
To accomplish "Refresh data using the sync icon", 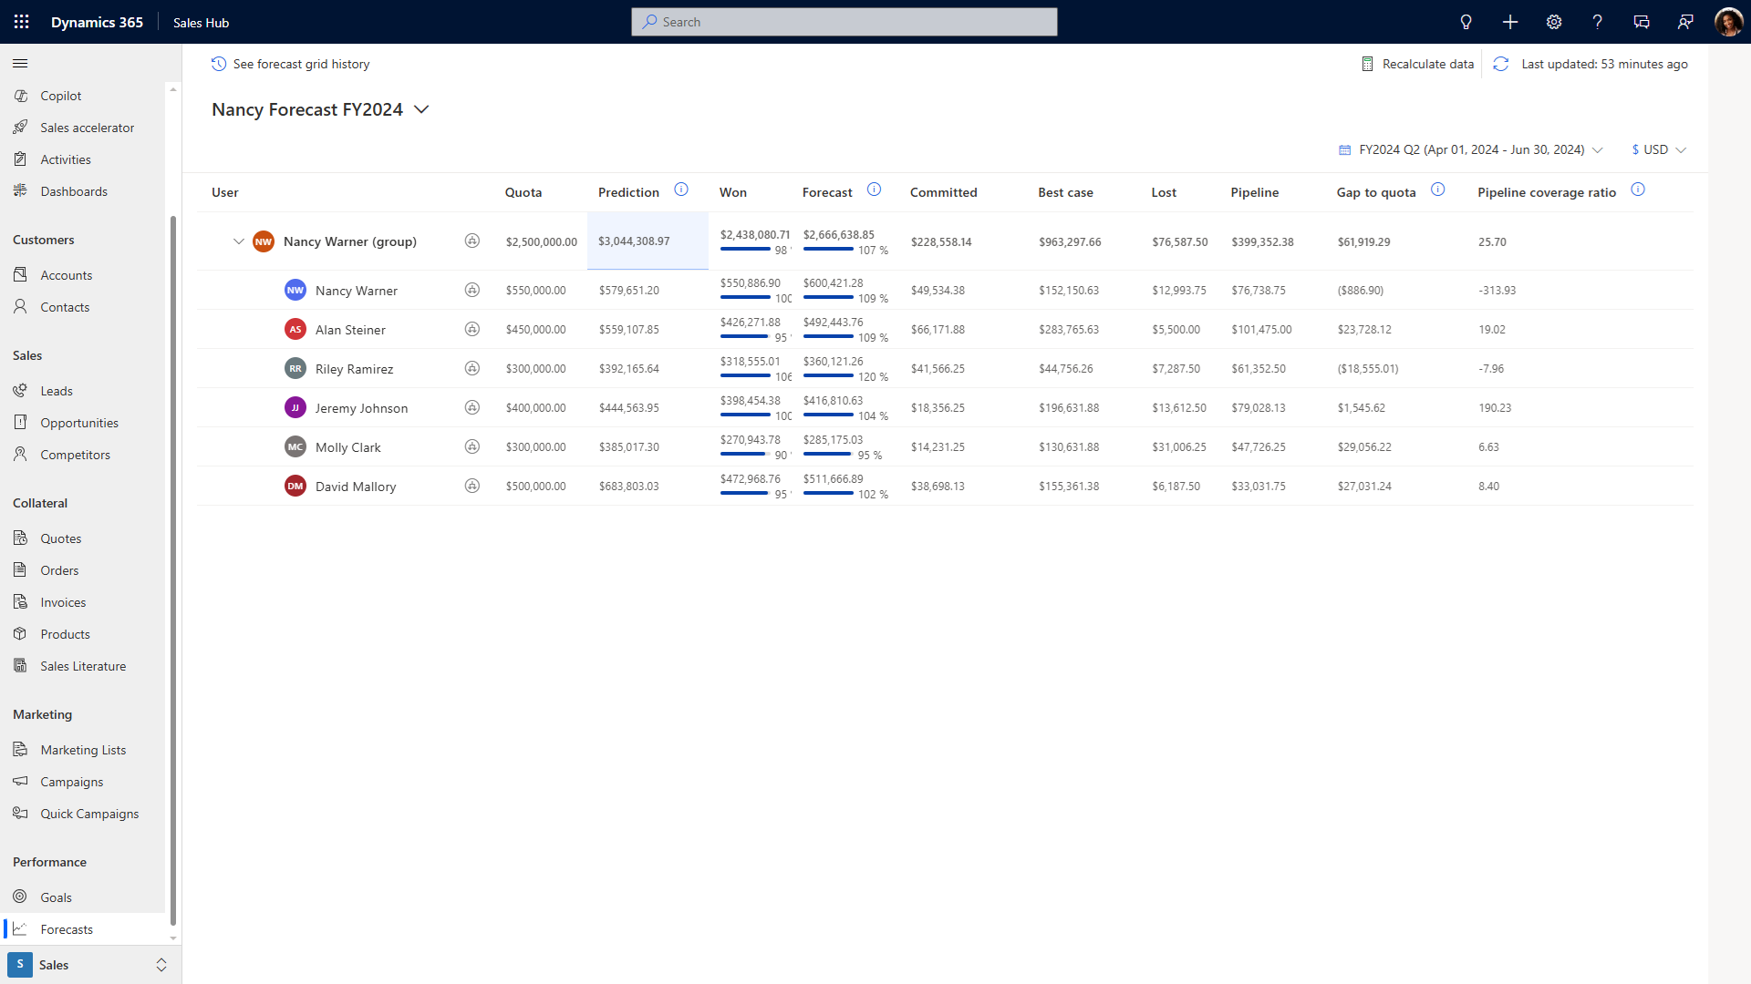I will point(1501,64).
